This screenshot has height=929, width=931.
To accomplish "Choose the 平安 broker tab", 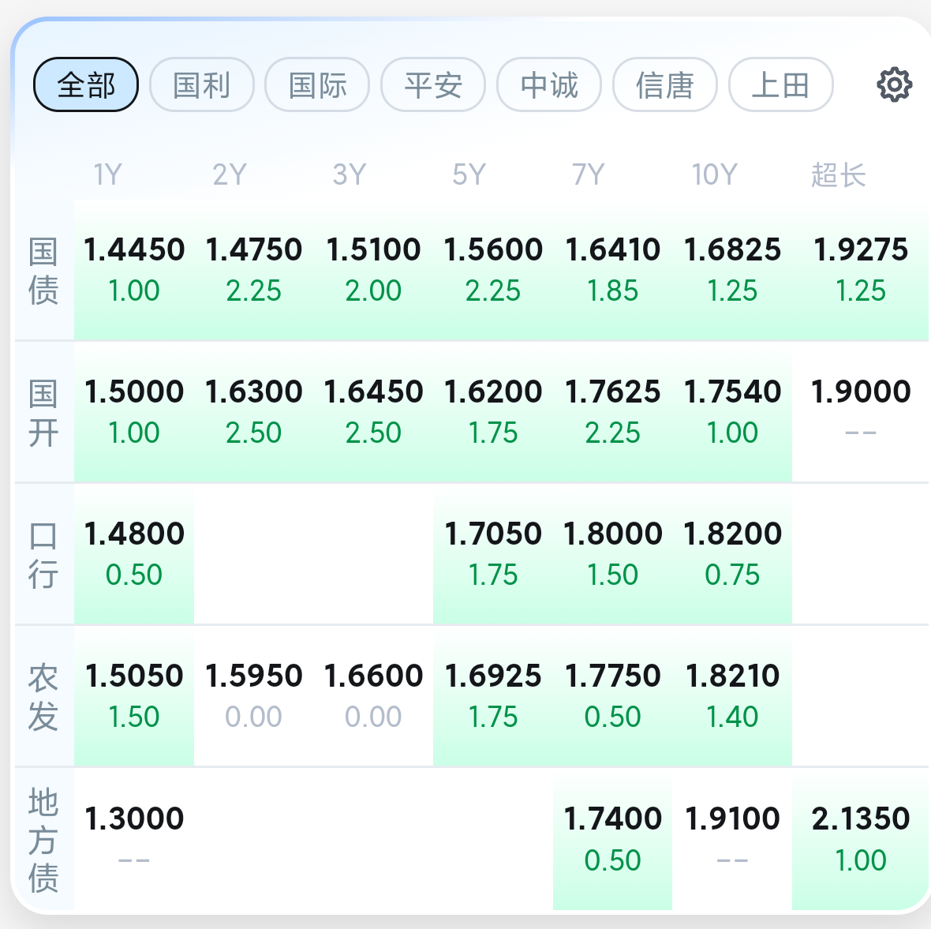I will tap(433, 85).
